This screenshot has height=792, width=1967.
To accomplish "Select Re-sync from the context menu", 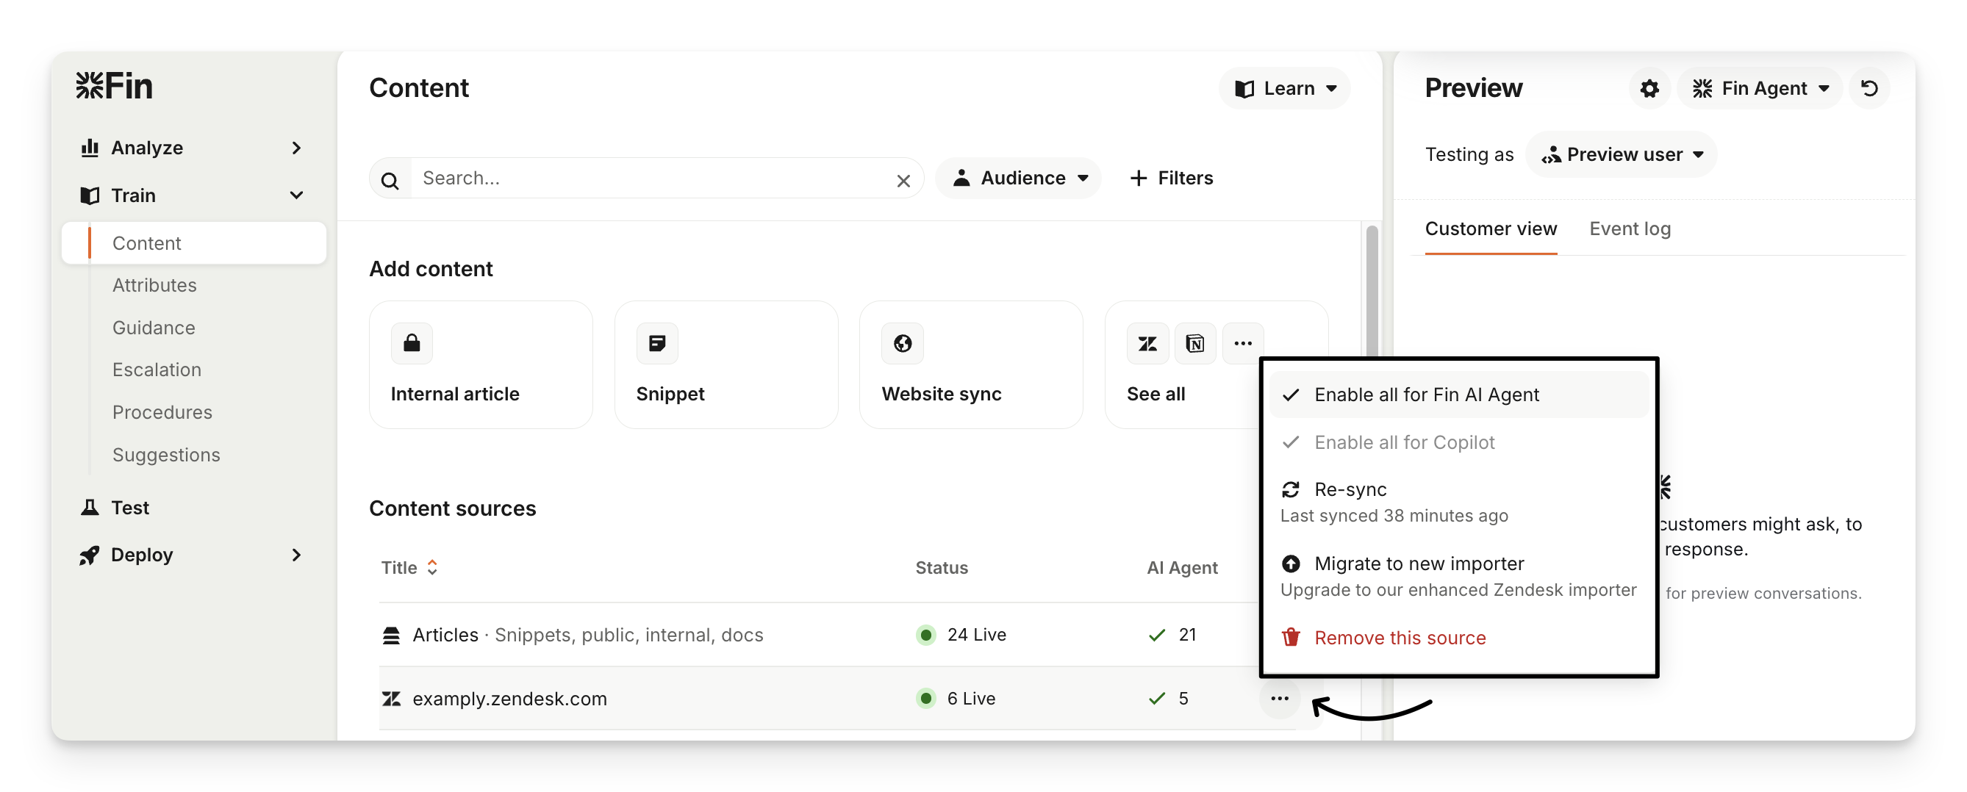I will click(1350, 489).
